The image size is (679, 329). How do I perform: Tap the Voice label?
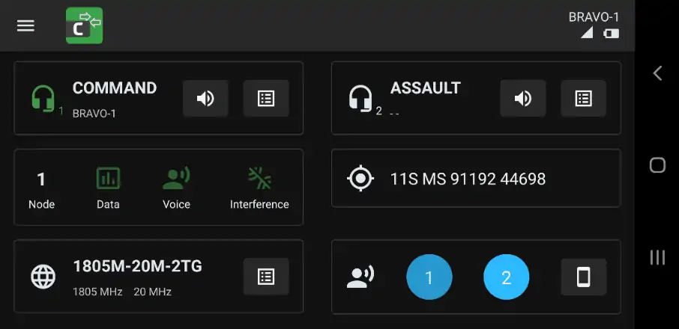pos(176,204)
